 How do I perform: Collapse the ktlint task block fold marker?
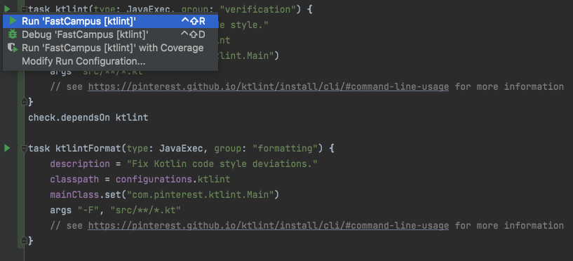[x=24, y=9]
